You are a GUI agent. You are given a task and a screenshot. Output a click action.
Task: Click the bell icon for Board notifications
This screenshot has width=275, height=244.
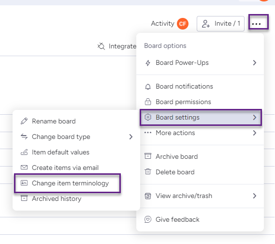pos(148,87)
